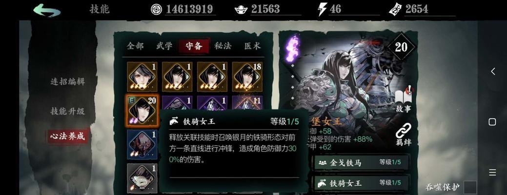The image size is (507, 195).
Task: Select the level 18 golden skill card
Action: click(247, 77)
